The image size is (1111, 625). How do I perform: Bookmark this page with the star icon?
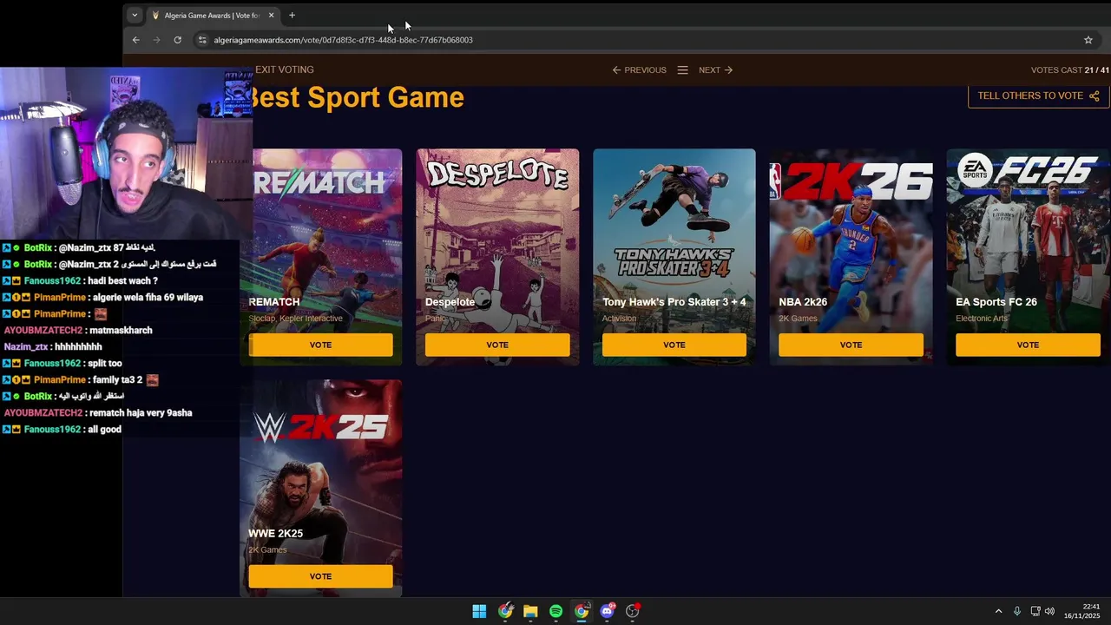point(1088,40)
